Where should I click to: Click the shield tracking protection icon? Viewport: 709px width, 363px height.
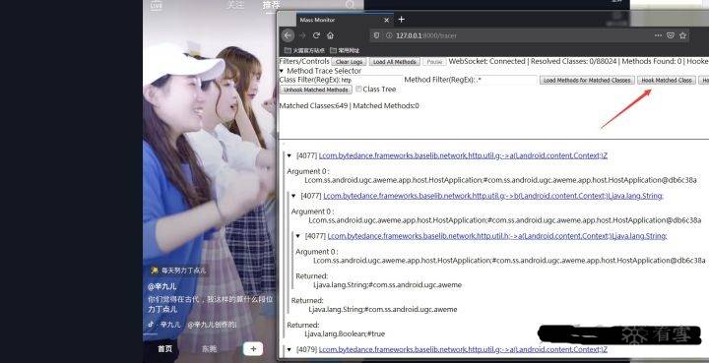376,35
